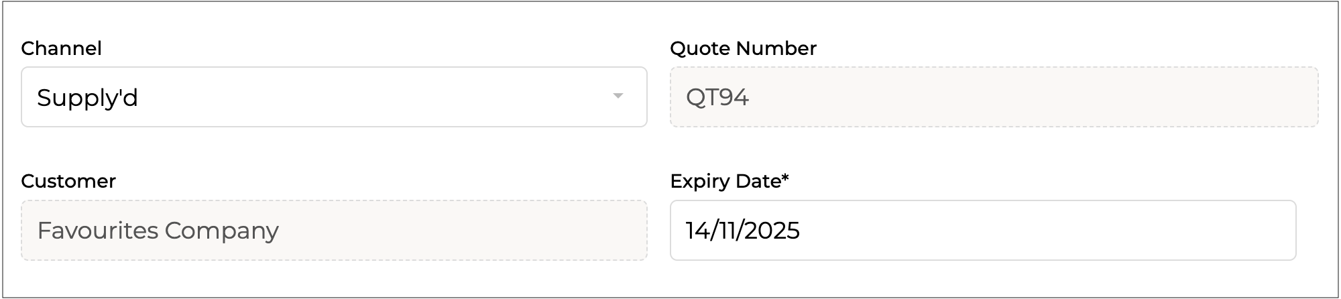Image resolution: width=1341 pixels, height=299 pixels.
Task: Click the required asterisk beside Expiry Date
Action: pyautogui.click(x=785, y=179)
